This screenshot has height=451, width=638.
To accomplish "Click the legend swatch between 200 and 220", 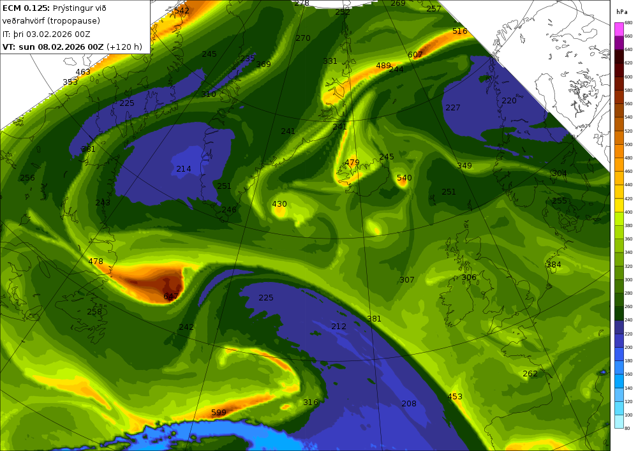I will pyautogui.click(x=618, y=341).
